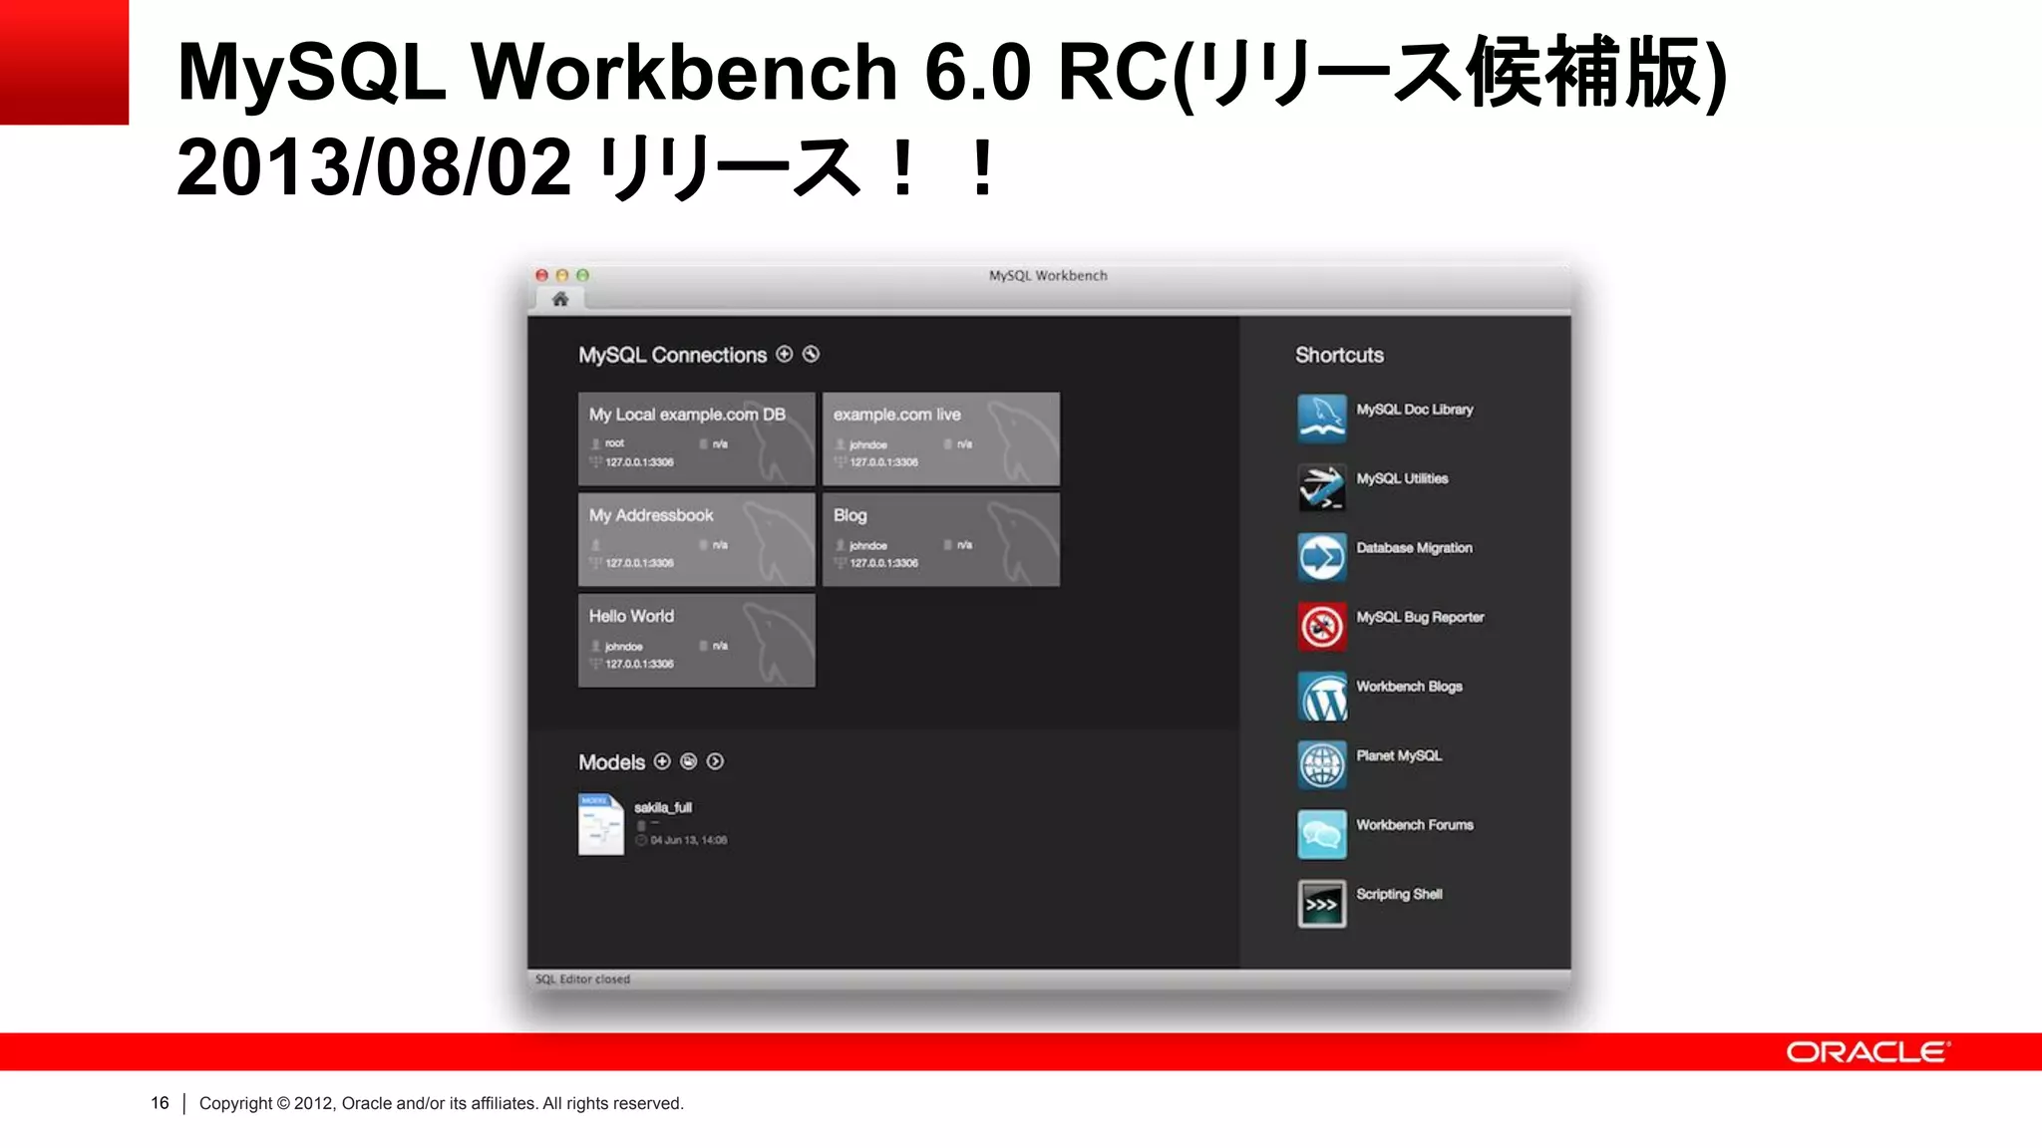
Task: Click the yellow minimize window button
Action: click(x=562, y=275)
